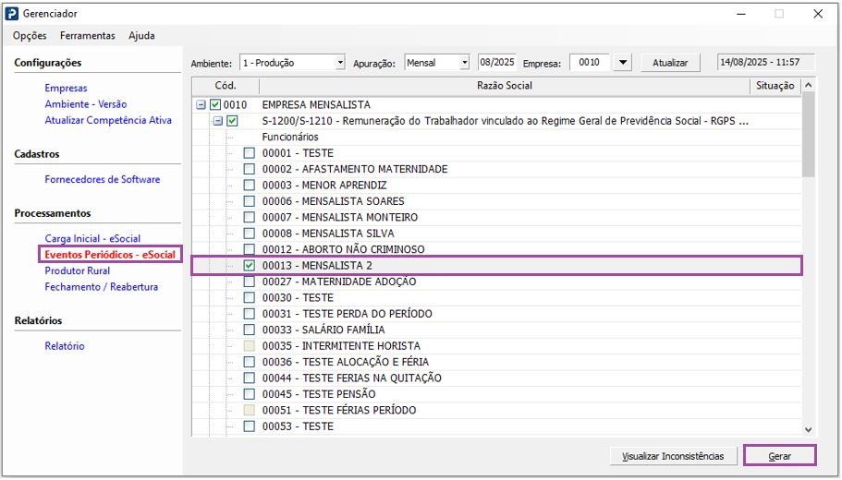Viewport: 842px width, 480px height.
Task: Check 00002 - AFASTAMENTO MATERNIDADE checkbox
Action: [250, 170]
